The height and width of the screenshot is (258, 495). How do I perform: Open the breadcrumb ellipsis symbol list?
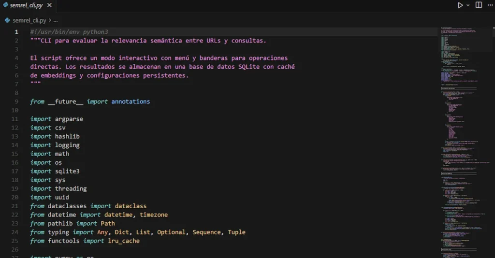coord(56,21)
